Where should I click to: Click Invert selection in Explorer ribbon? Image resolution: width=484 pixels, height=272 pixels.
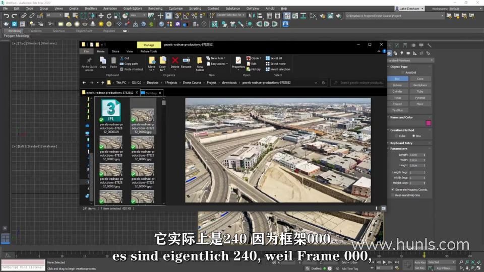click(278, 70)
